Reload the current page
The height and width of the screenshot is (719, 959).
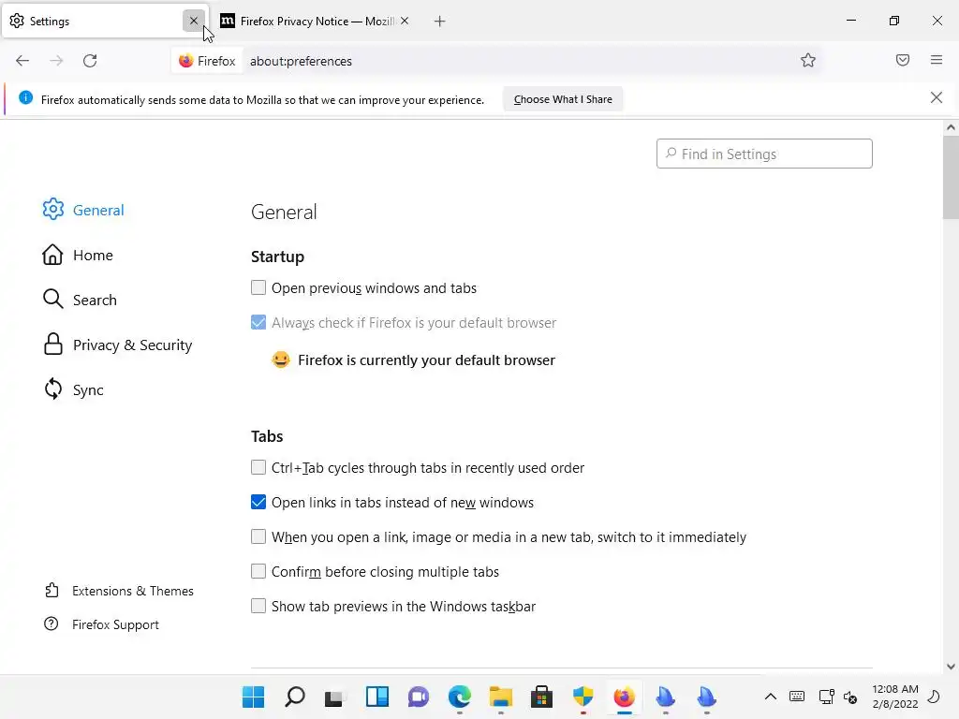(90, 61)
